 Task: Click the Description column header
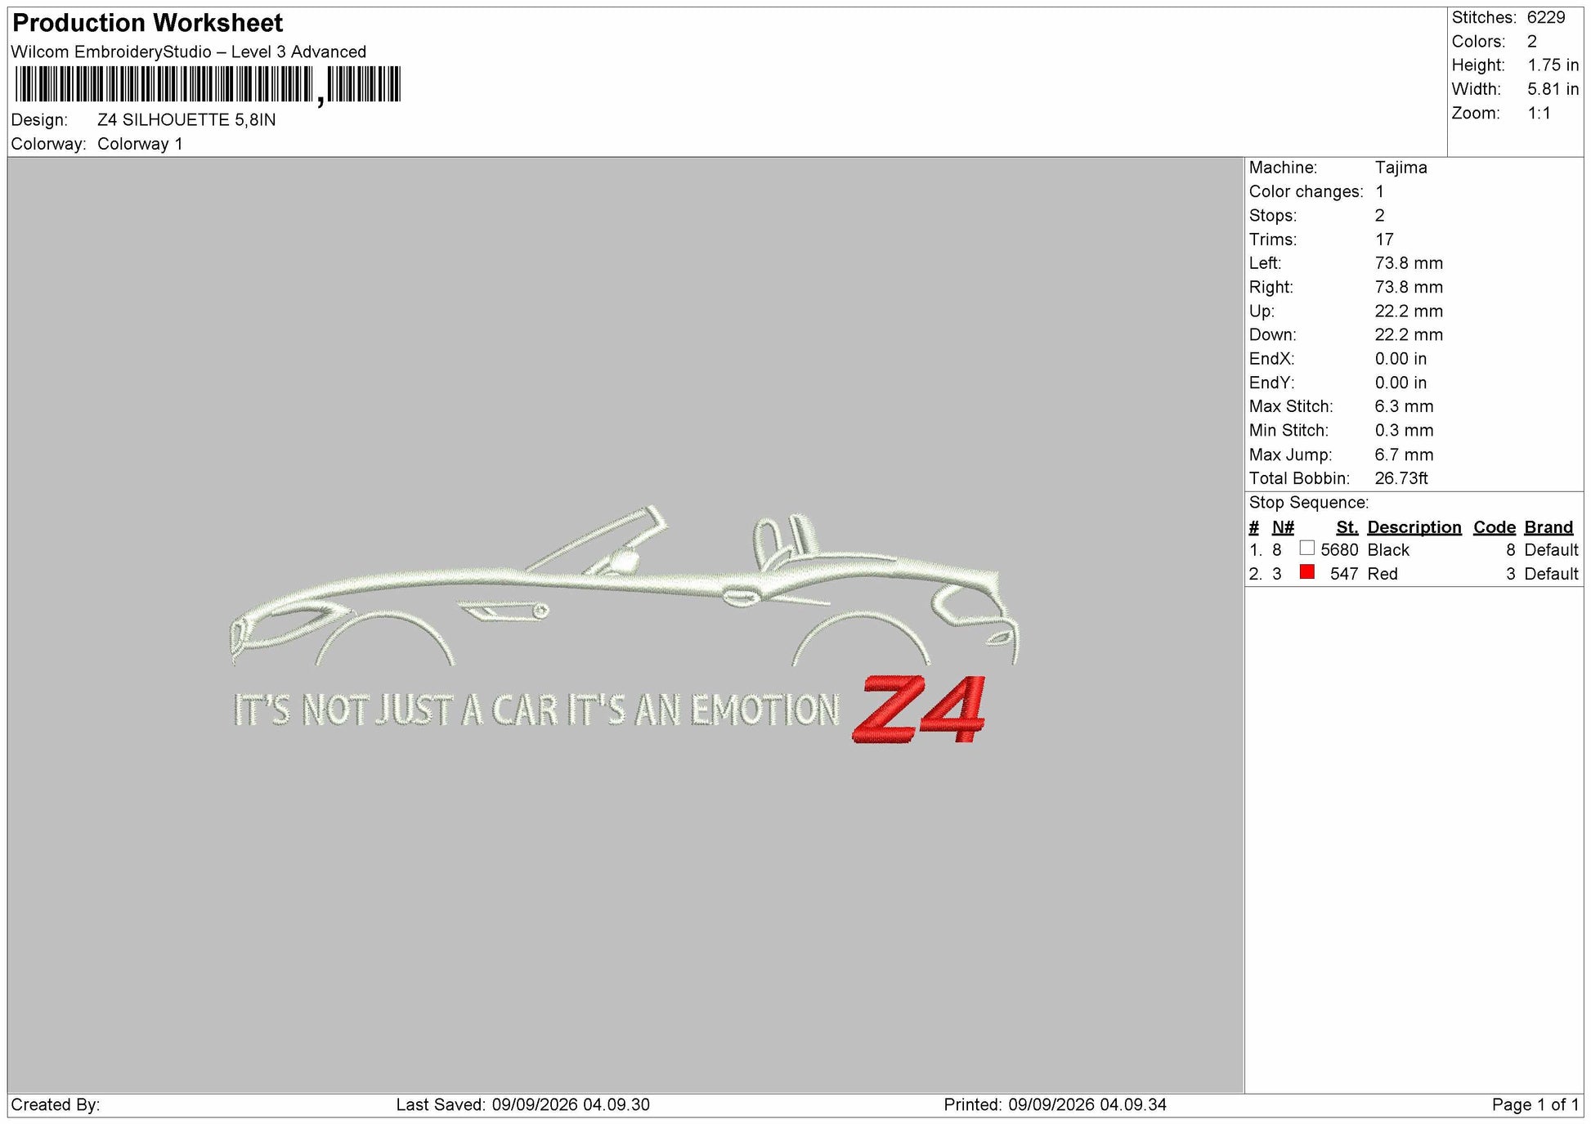(x=1414, y=527)
